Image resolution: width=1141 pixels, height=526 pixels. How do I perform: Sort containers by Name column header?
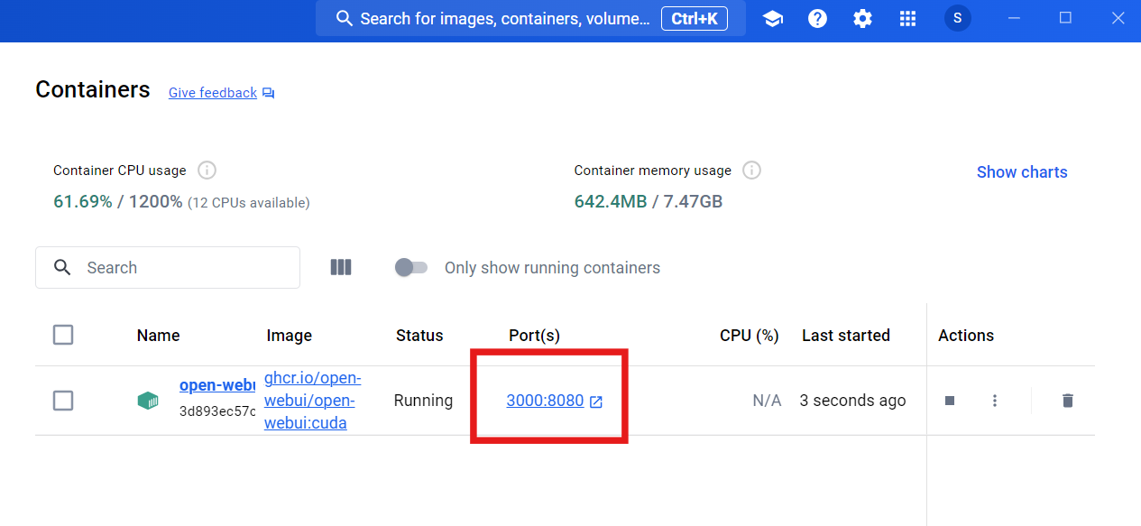[158, 336]
